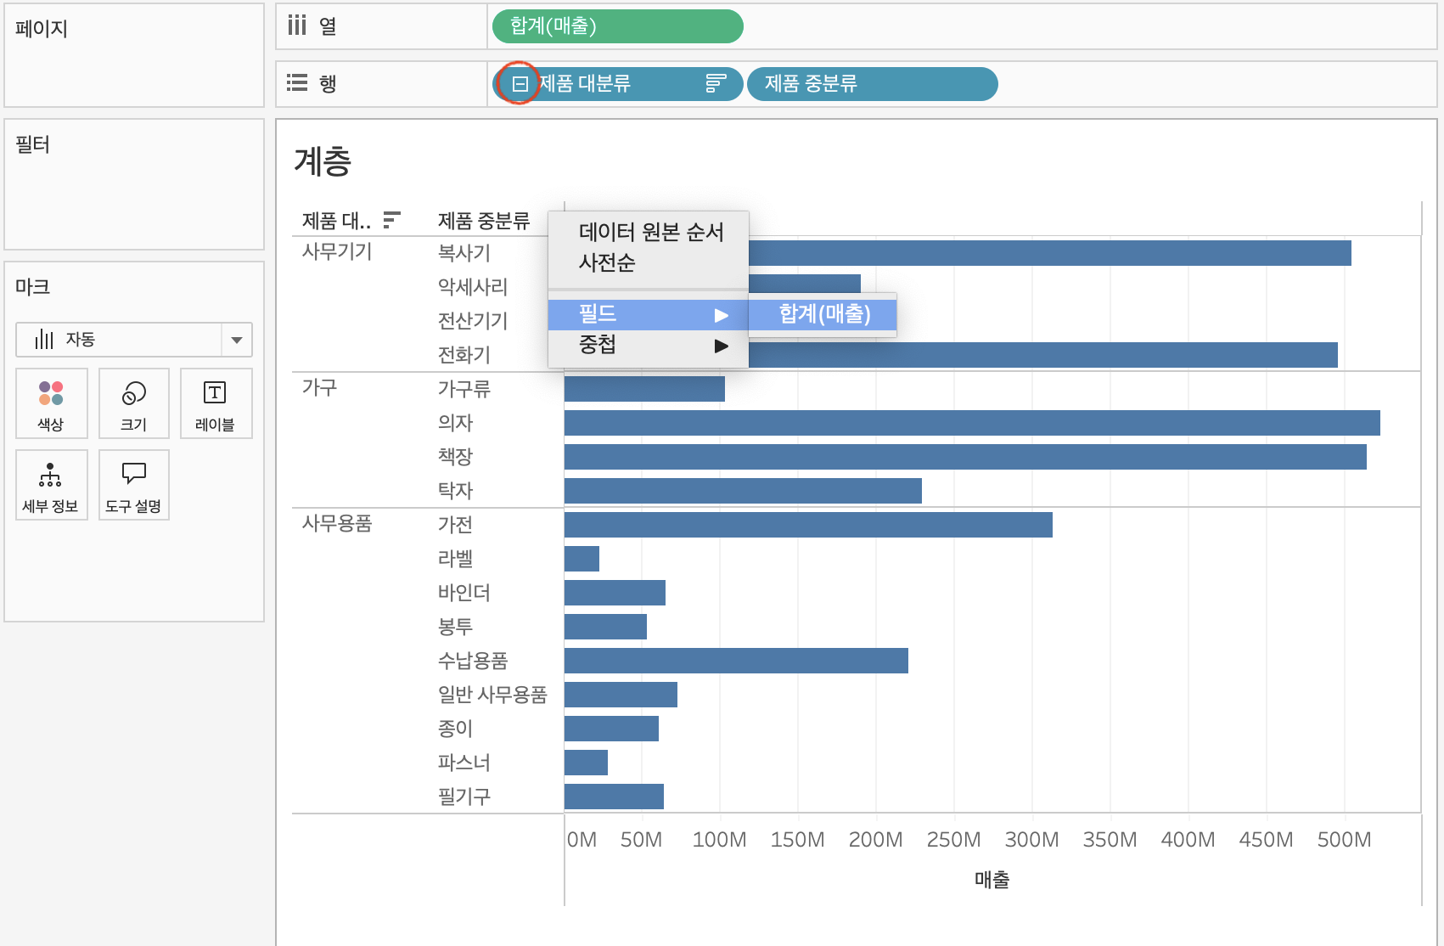
Task: Open the 필드 submenu item
Action: 648,314
